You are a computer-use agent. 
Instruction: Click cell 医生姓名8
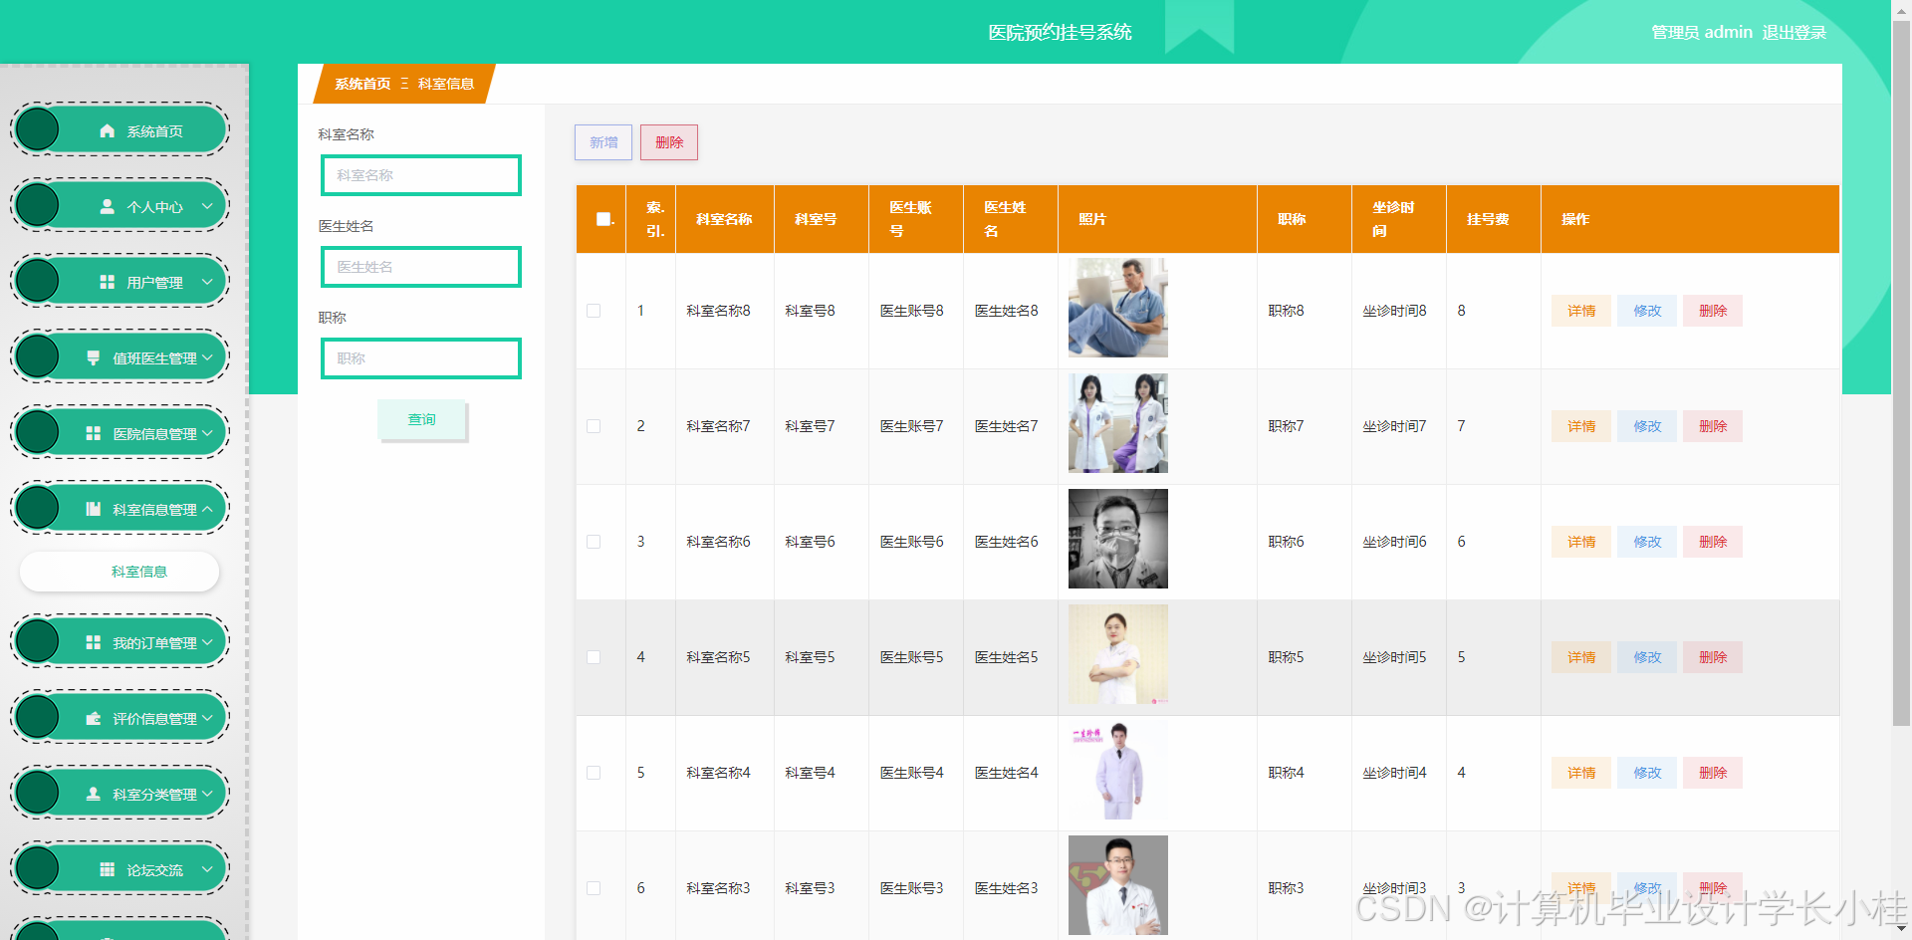pos(1006,311)
